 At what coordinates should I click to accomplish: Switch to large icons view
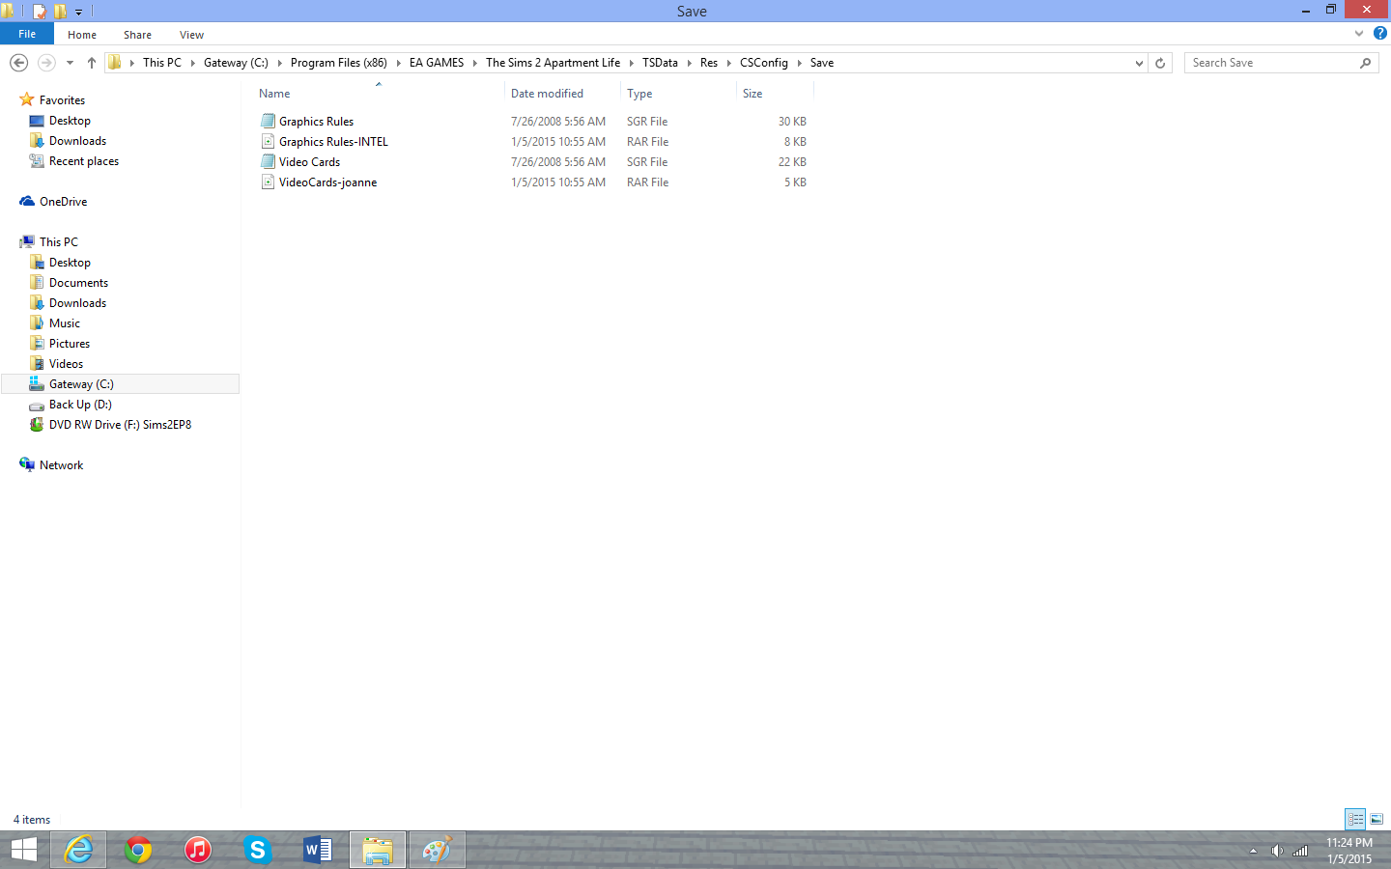coord(1377,819)
